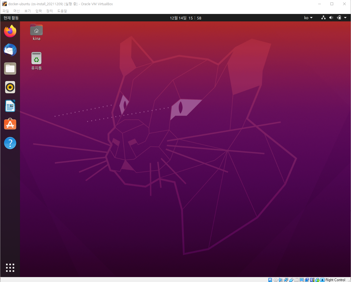This screenshot has height=282, width=351.
Task: Click the battery icon in top bar
Action: (x=339, y=18)
